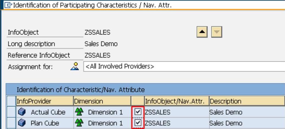Click the Actual Cube InfoProvider cube icon

22,112
